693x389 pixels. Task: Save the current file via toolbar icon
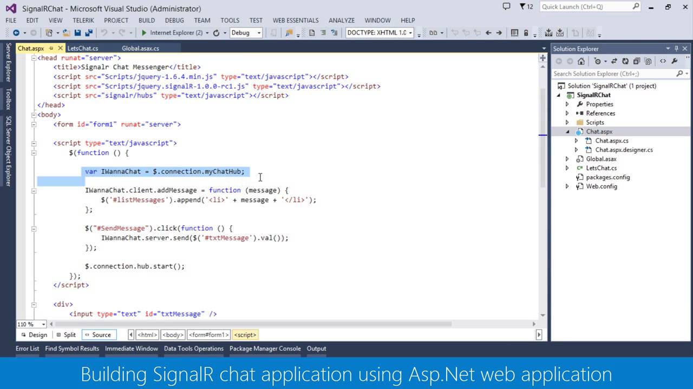coord(78,33)
